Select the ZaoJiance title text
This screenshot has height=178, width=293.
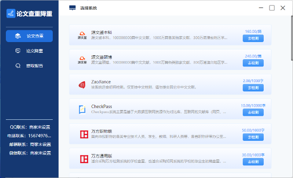(x=101, y=82)
